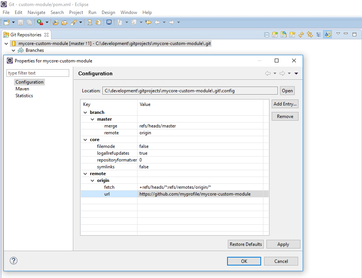Click the Next Annotation toolbar icon
Image resolution: width=362 pixels, height=278 pixels.
[119, 22]
